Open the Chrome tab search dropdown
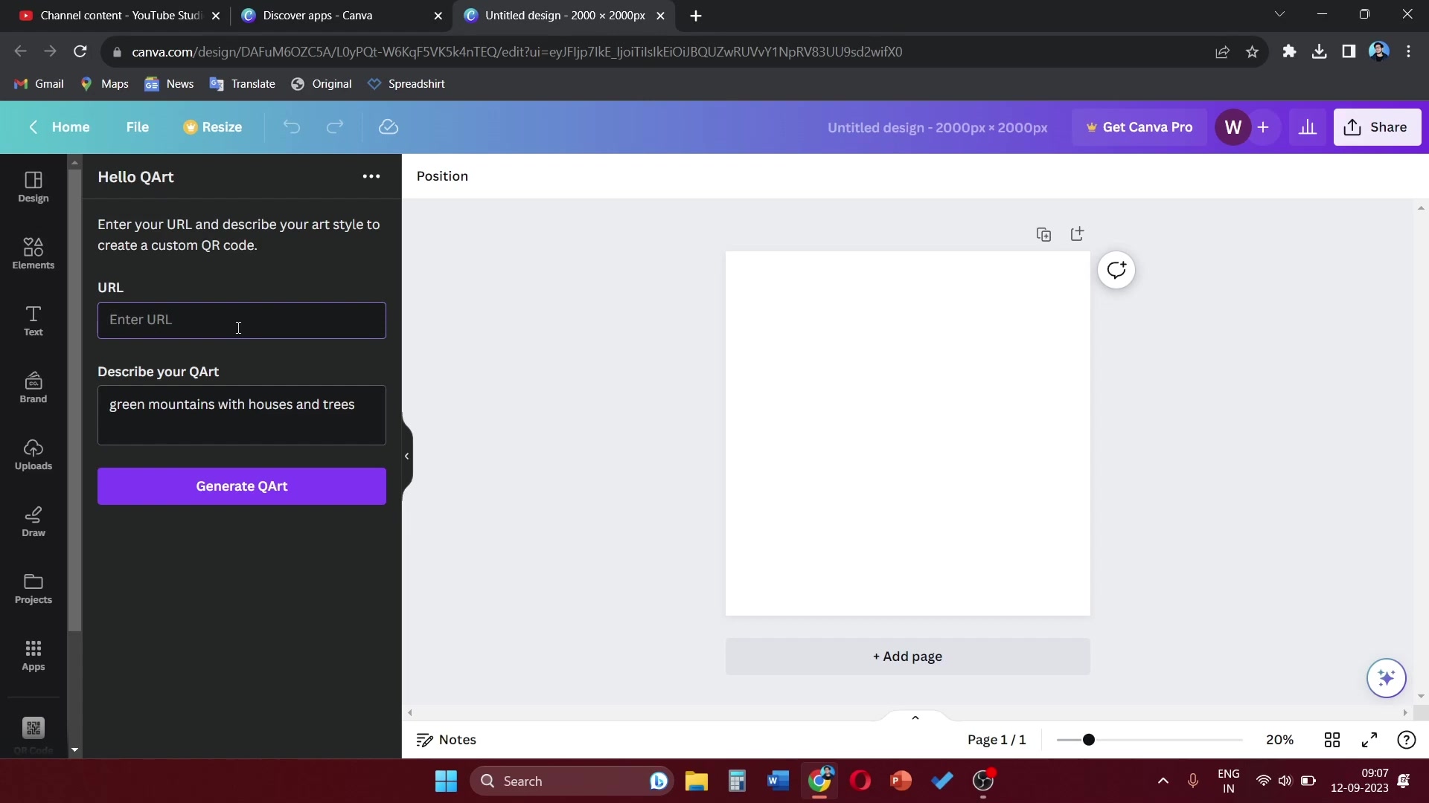The height and width of the screenshot is (803, 1429). point(1279,15)
